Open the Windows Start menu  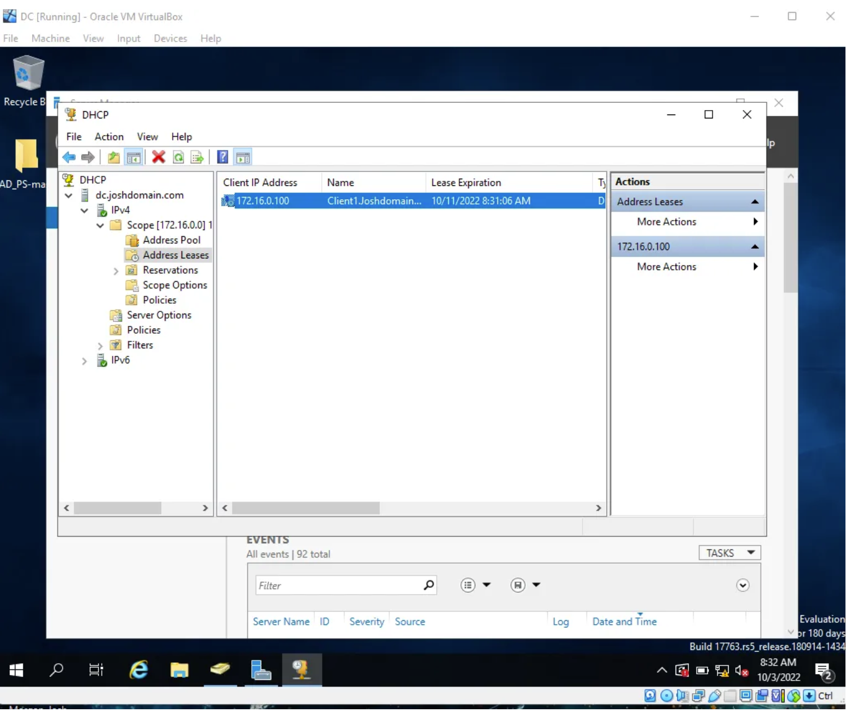(x=17, y=671)
